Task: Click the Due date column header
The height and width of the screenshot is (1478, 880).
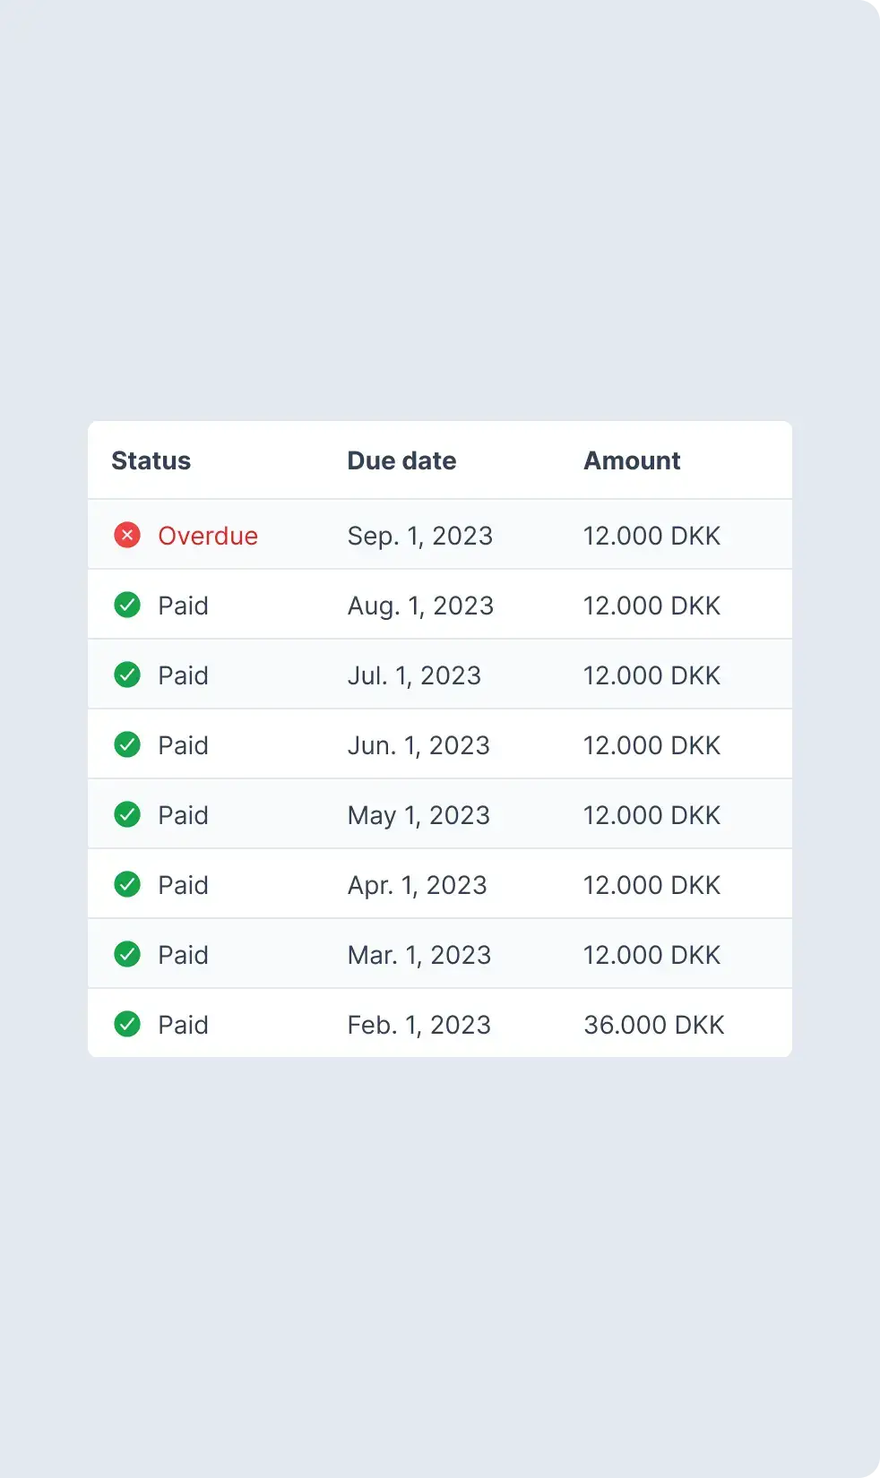Action: [401, 461]
